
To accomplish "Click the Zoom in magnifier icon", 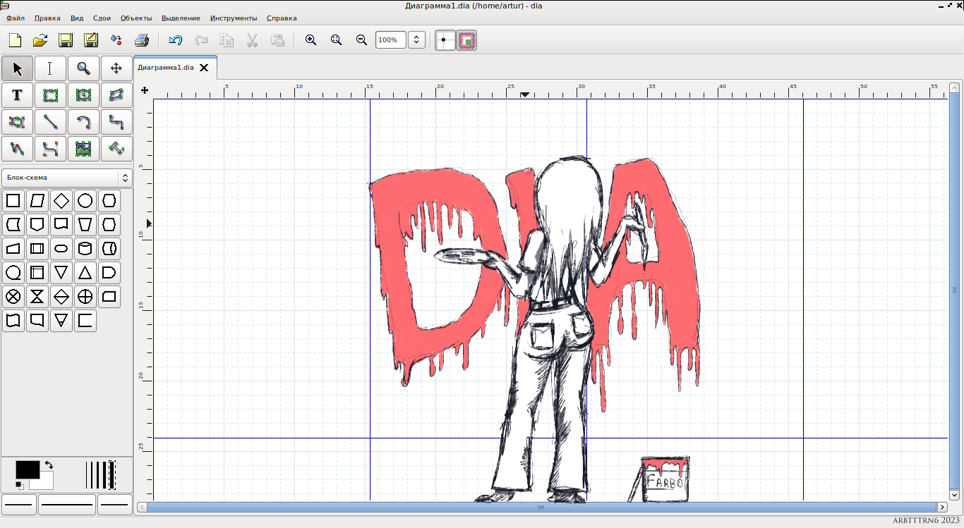I will coord(311,40).
